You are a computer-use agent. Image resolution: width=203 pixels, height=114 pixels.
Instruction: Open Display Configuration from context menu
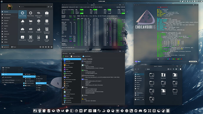(x=12, y=82)
